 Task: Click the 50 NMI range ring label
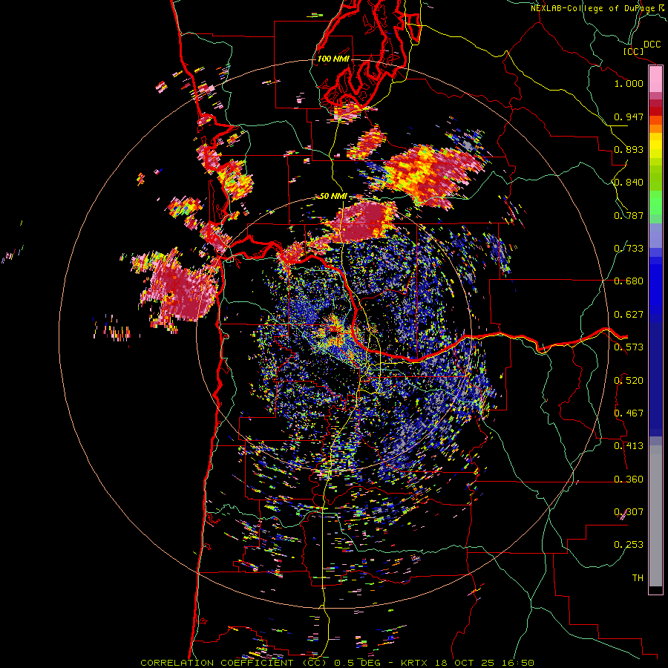pyautogui.click(x=333, y=197)
